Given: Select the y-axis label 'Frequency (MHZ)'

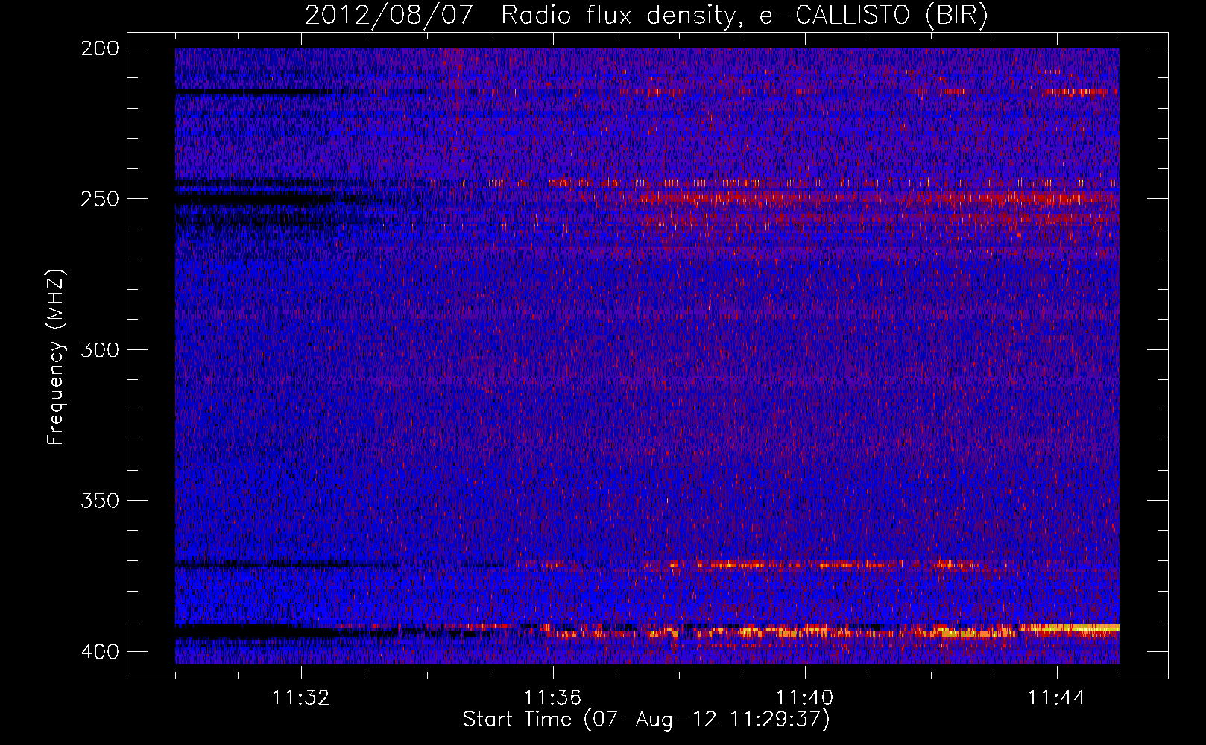Looking at the screenshot, I should (56, 357).
